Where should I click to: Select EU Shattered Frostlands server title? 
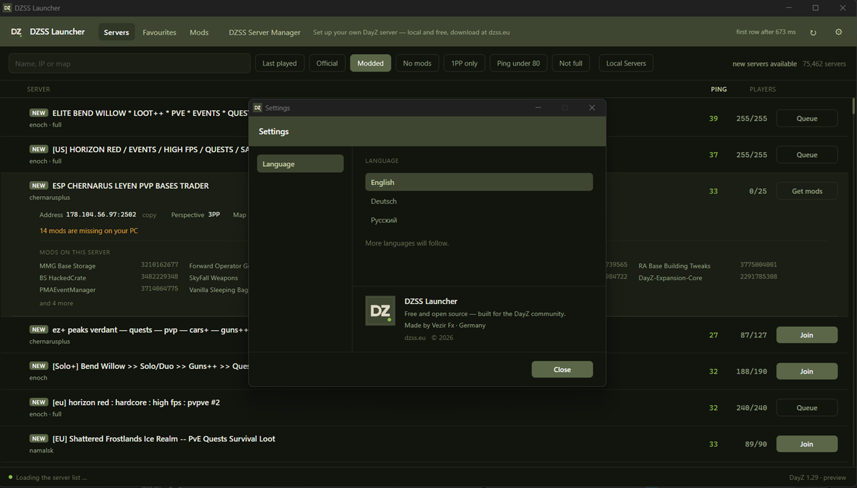[x=163, y=439]
